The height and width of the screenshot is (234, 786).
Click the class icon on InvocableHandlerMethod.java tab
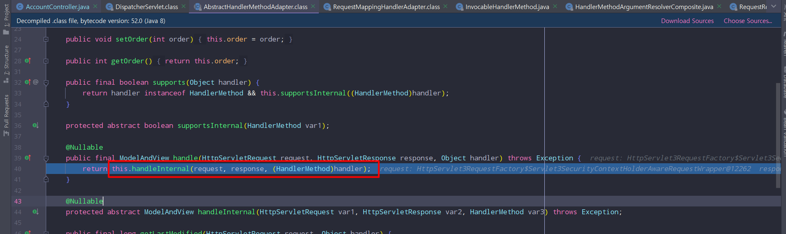459,7
